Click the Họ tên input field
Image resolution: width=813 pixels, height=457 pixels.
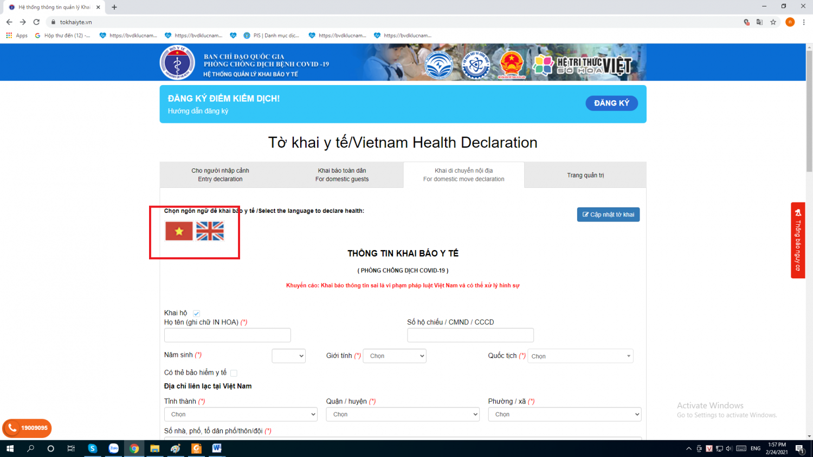pyautogui.click(x=228, y=335)
